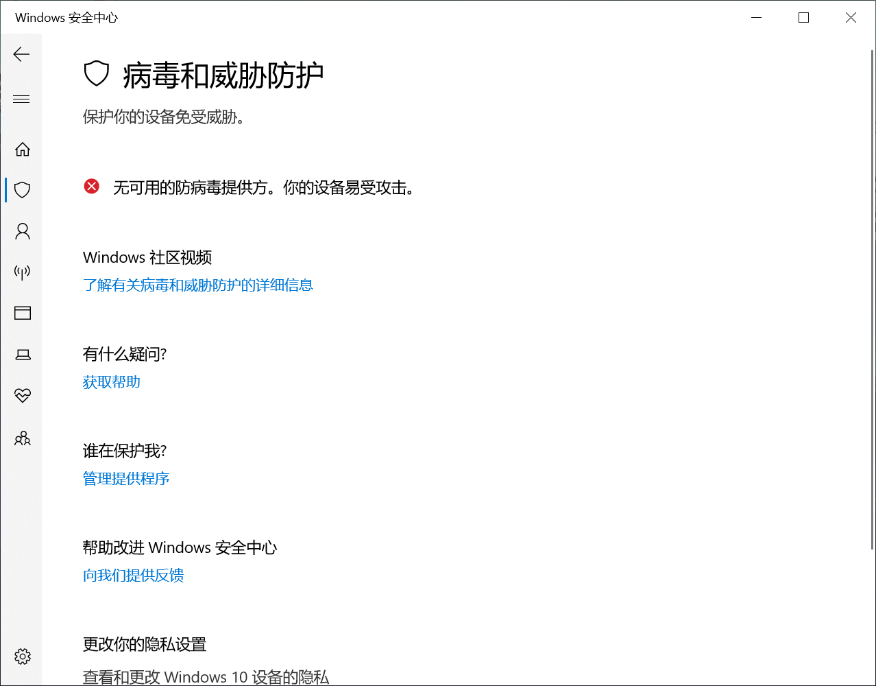Maximize the Windows 安全中心 window

pos(804,18)
